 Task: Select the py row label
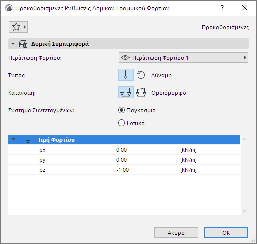click(42, 160)
